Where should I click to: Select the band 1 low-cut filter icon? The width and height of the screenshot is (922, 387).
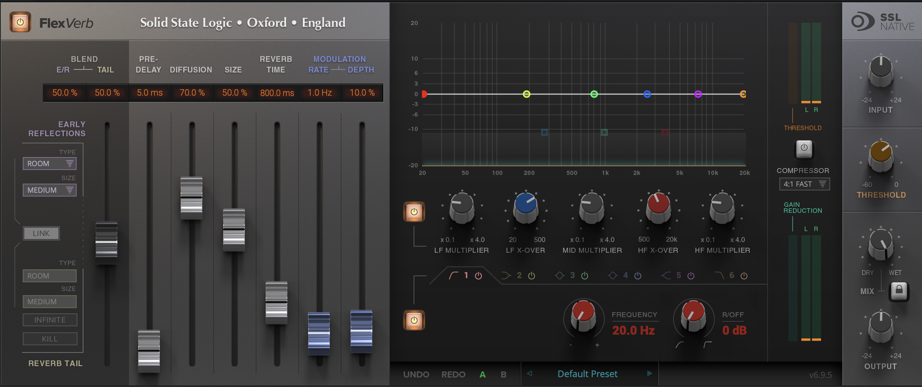click(x=454, y=275)
